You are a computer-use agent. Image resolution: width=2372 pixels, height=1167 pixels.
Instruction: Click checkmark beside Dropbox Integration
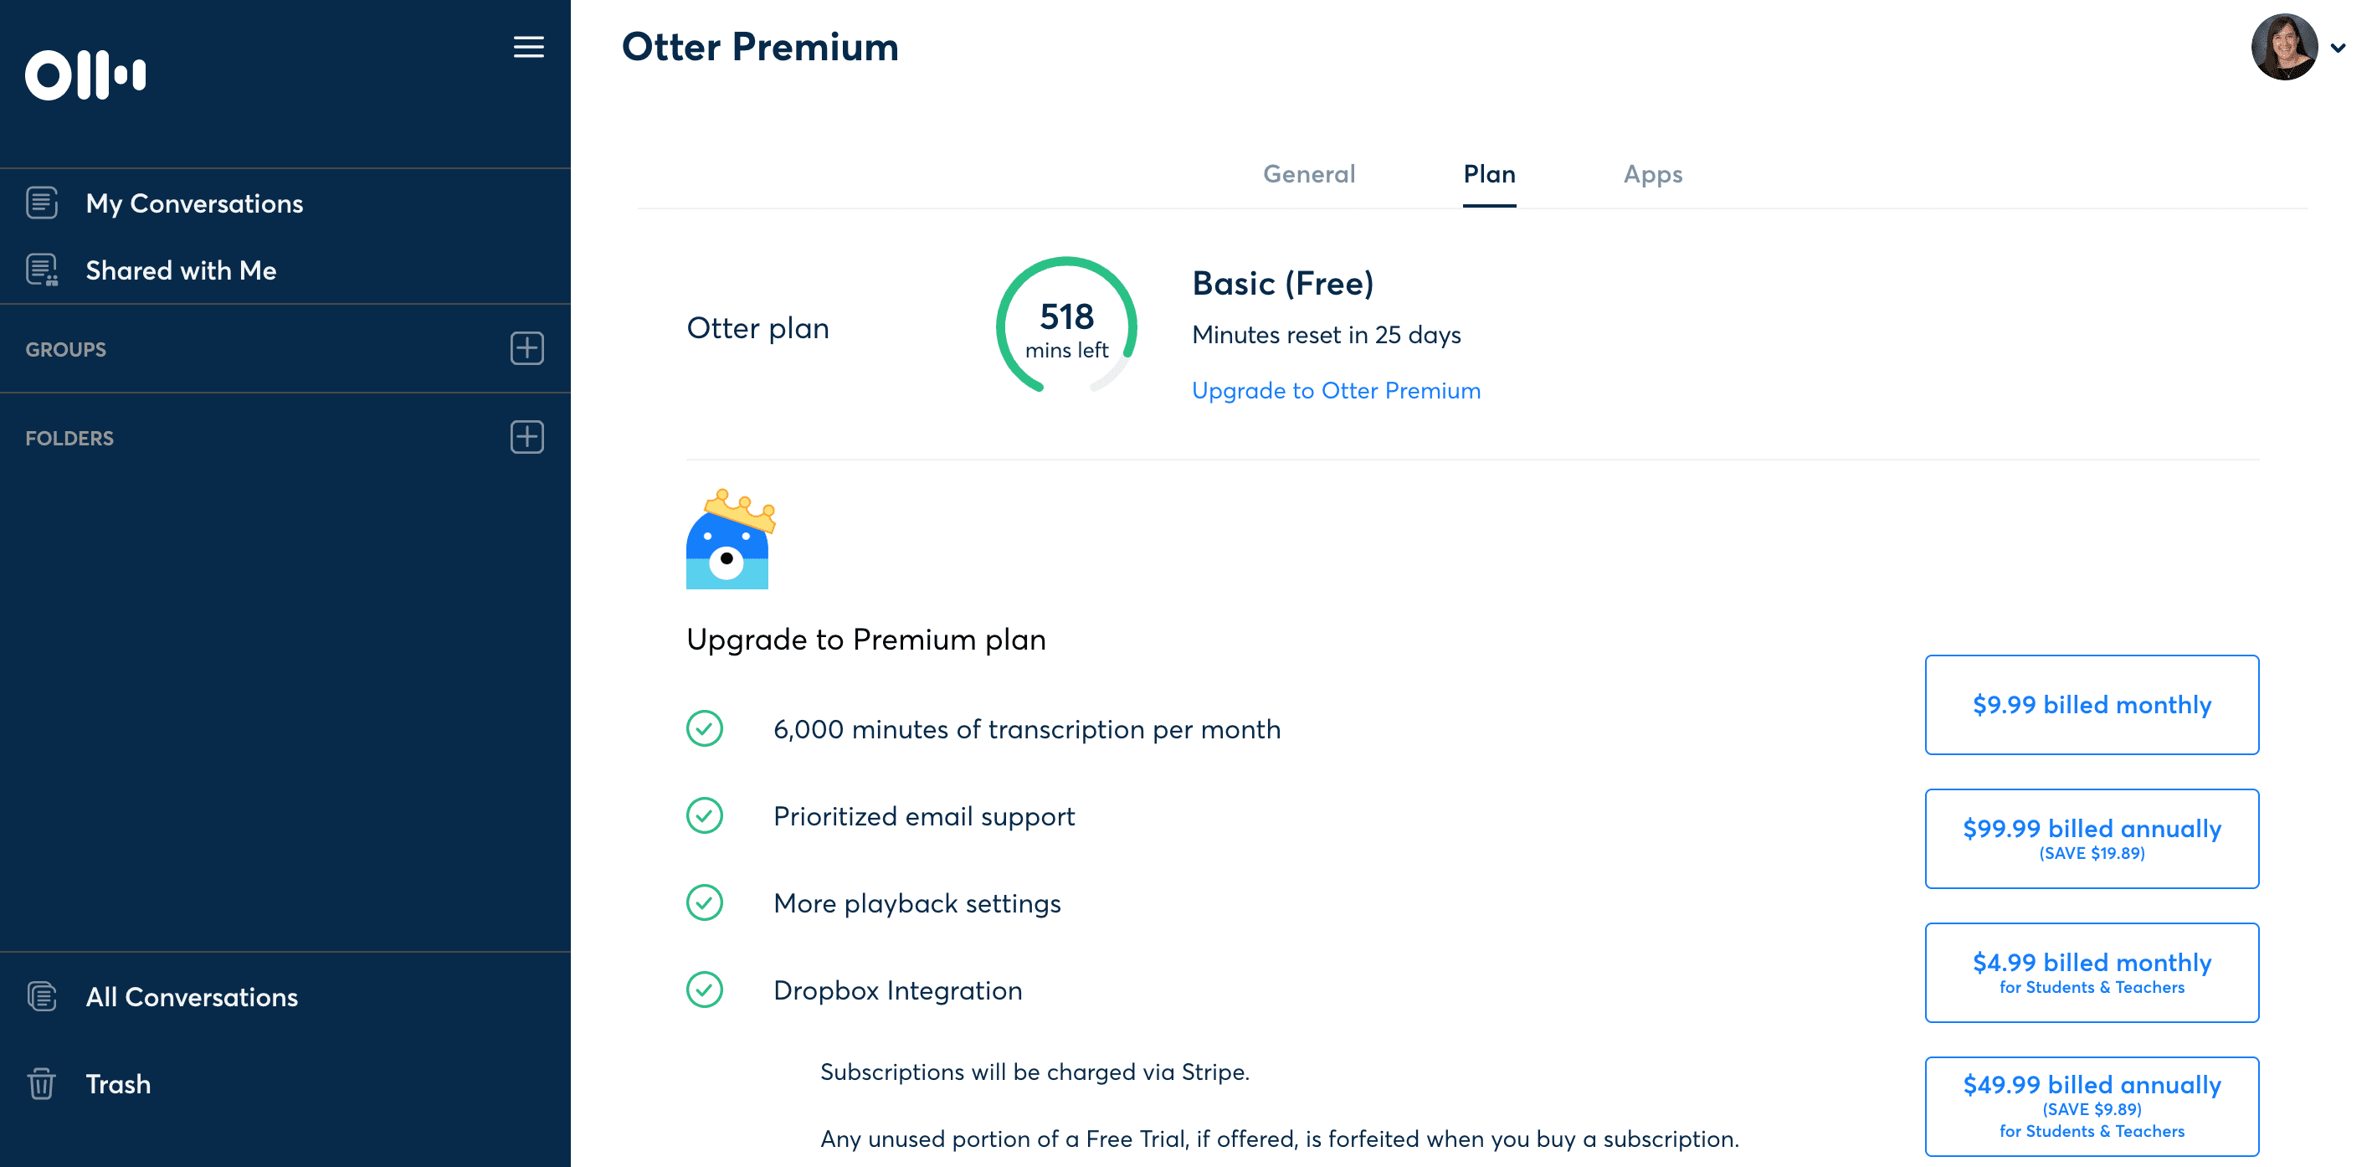pos(705,990)
